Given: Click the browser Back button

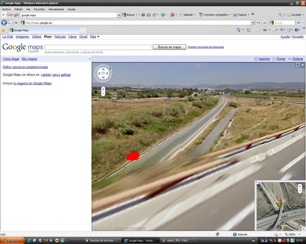Looking at the screenshot, I should click(4, 23).
